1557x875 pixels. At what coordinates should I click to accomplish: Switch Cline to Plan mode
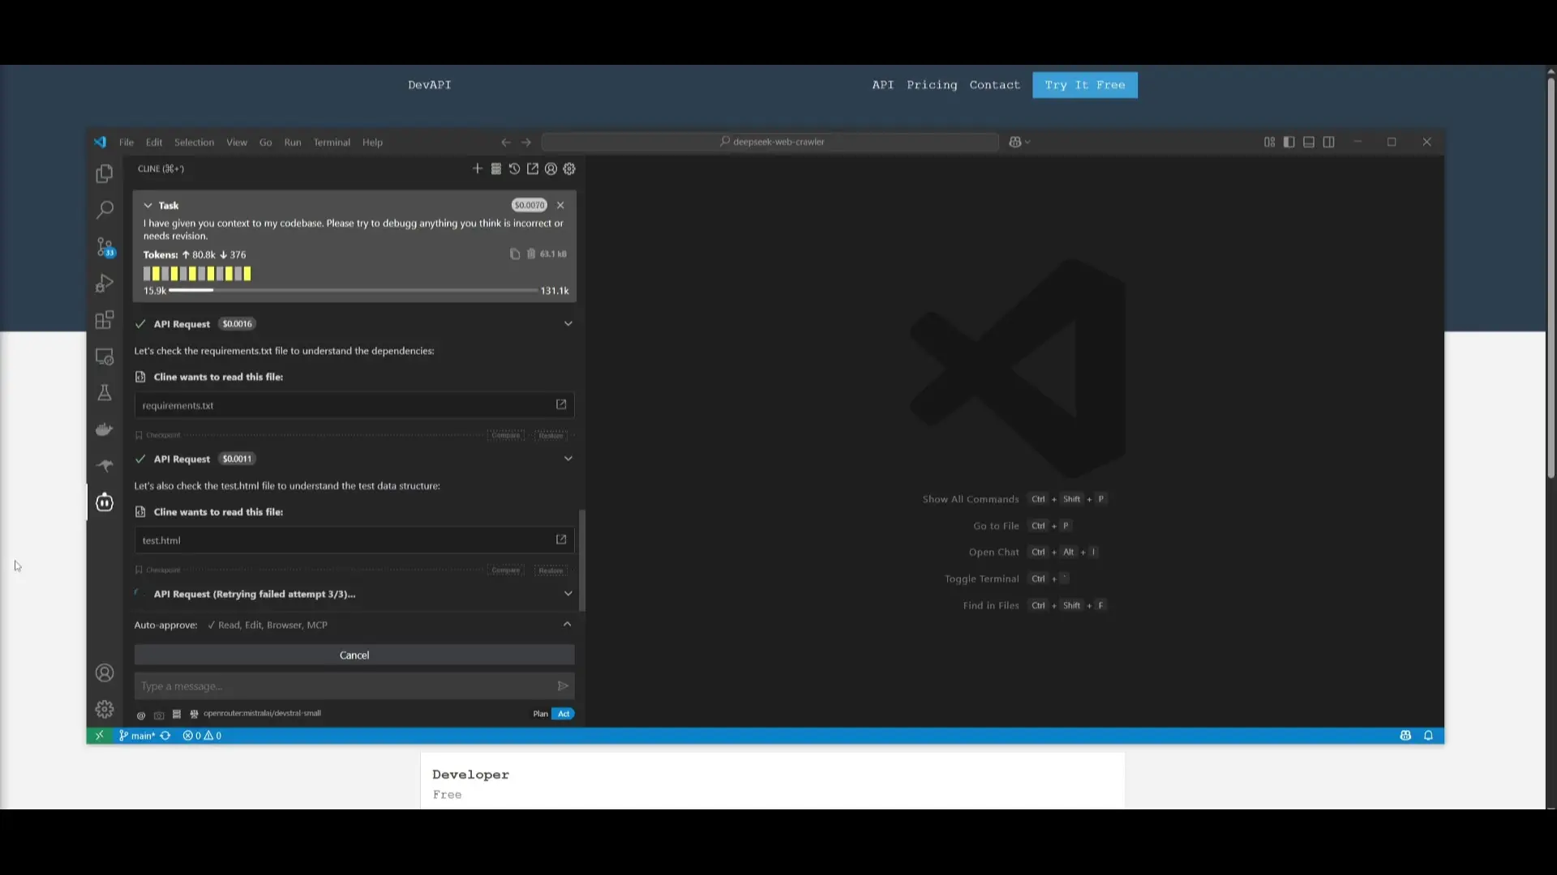[x=540, y=714]
